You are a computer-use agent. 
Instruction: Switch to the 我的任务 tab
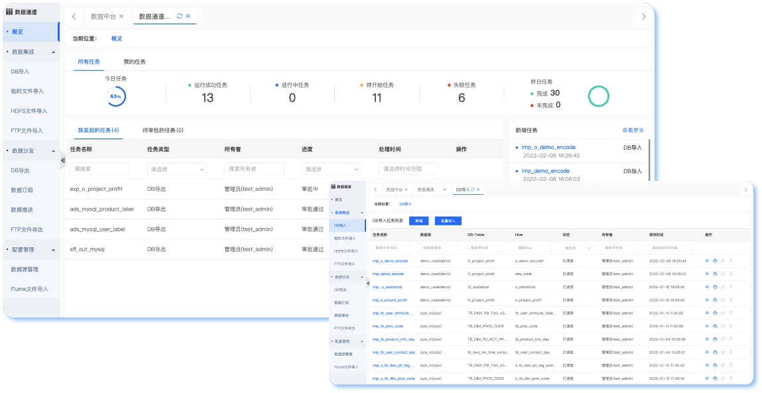tap(135, 62)
